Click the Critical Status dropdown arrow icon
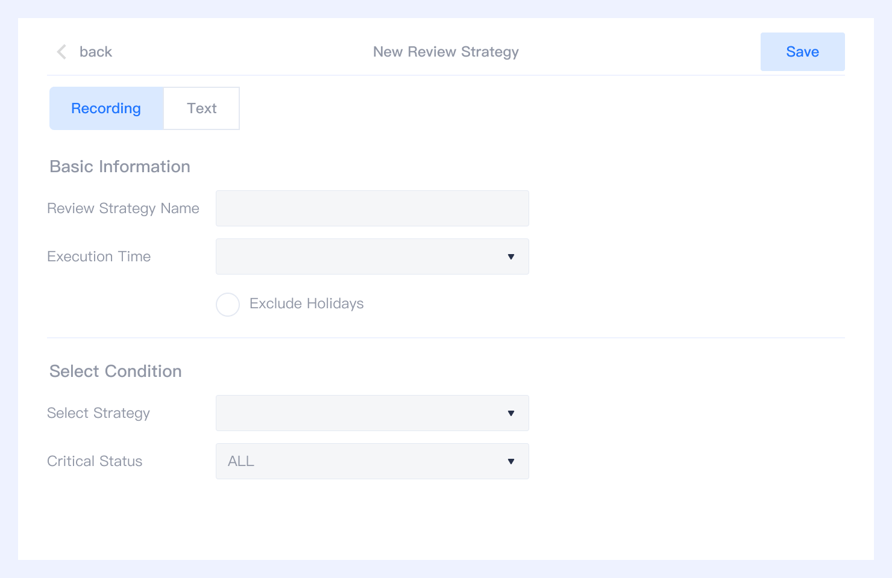The height and width of the screenshot is (578, 892). tap(510, 461)
